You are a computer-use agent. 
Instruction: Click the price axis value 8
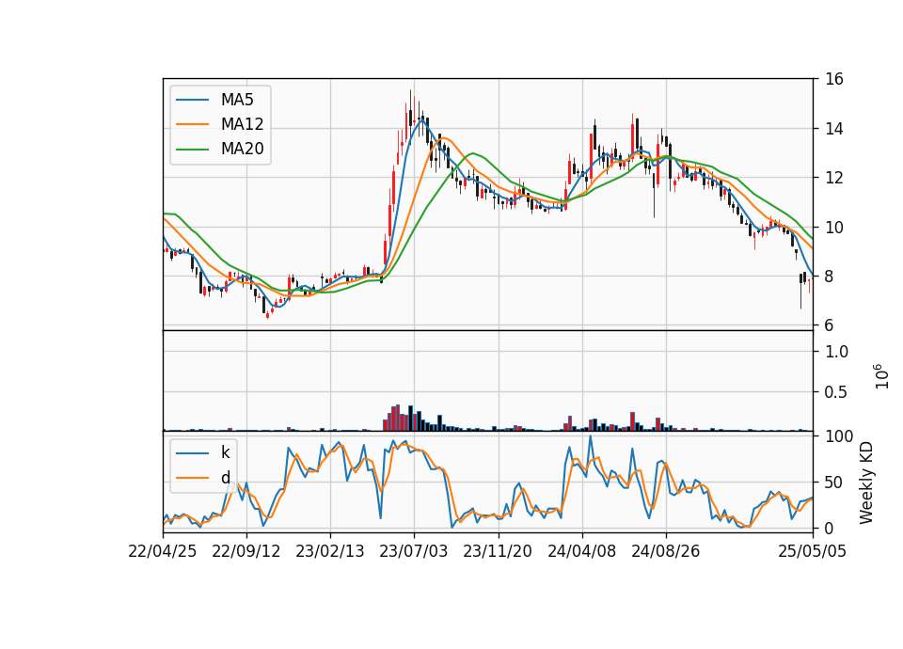tap(830, 277)
